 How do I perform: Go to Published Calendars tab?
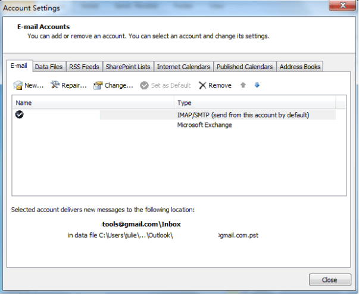(x=245, y=67)
